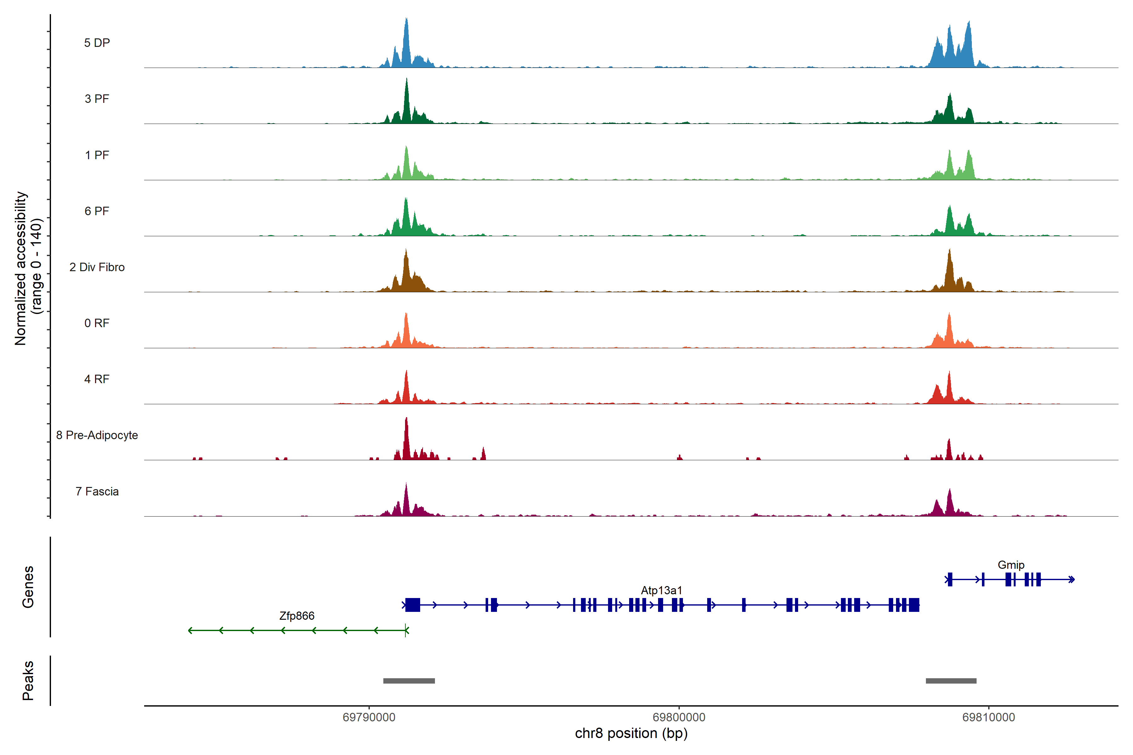Click the 69800000 axis tick label

(x=679, y=717)
